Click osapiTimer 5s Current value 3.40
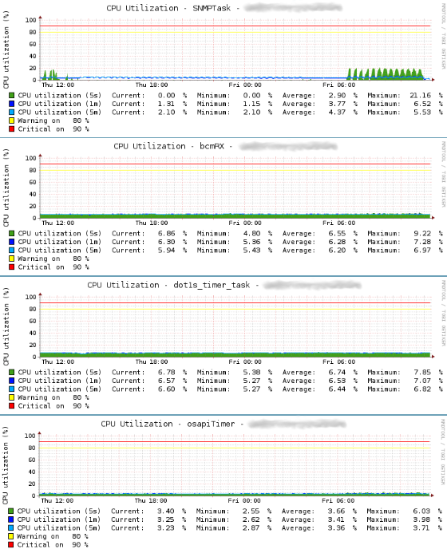Image resolution: width=447 pixels, height=553 pixels. click(x=165, y=511)
